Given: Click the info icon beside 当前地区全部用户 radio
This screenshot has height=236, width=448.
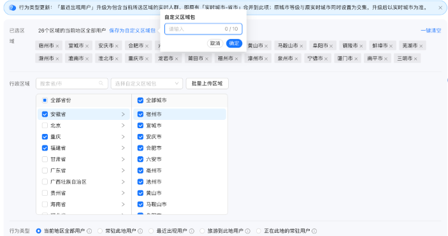Looking at the screenshot, I should pos(89,231).
